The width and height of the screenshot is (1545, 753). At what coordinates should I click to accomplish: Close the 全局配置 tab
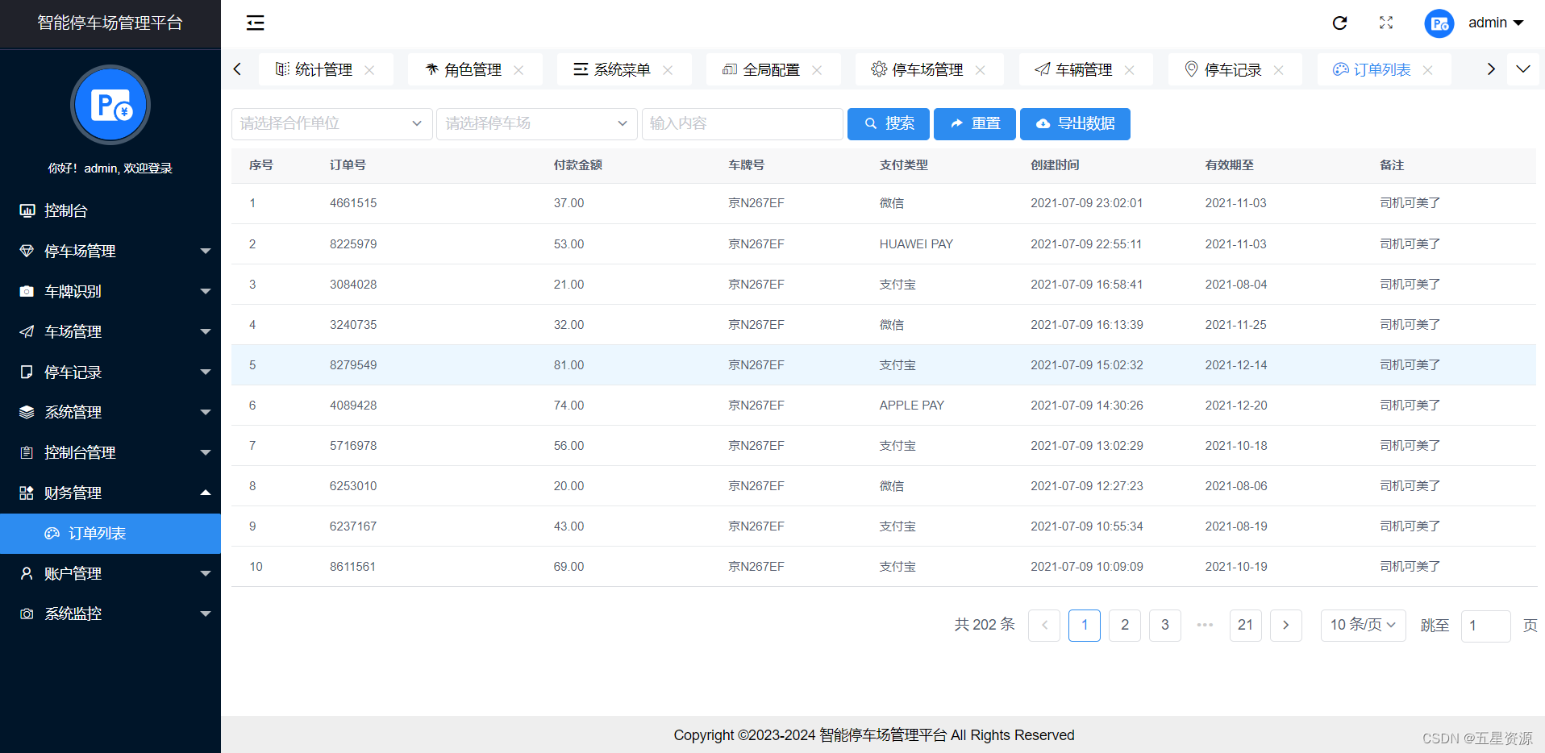(x=817, y=70)
